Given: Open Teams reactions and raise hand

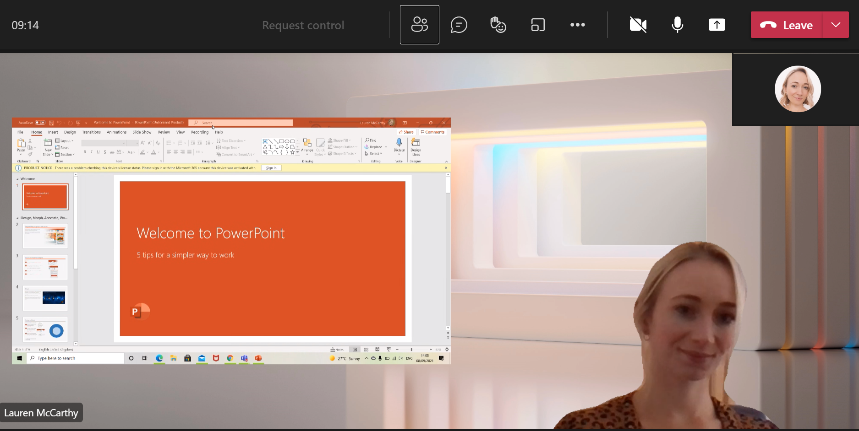Looking at the screenshot, I should pyautogui.click(x=498, y=25).
